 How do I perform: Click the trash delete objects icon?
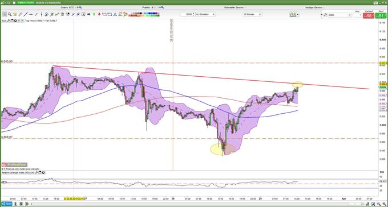(62, 14)
